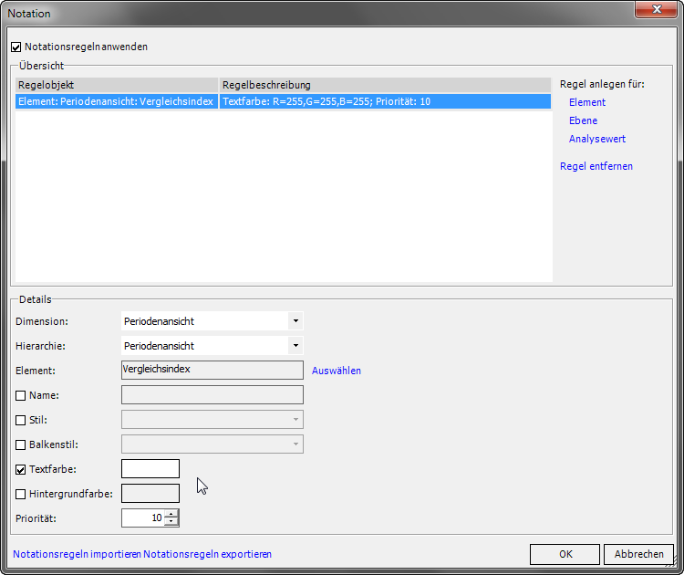Decrease Priorität with the down arrow
Viewport: 684px width, 575px height.
coord(171,522)
